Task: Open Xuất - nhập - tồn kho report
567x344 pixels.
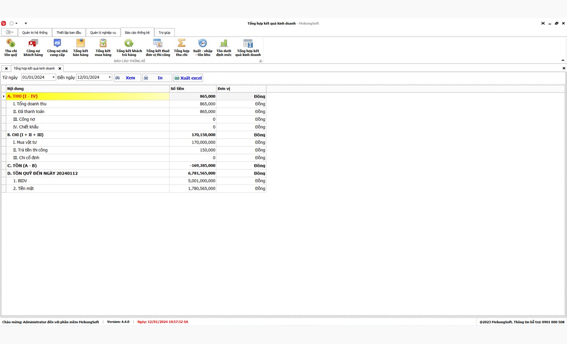Action: pos(202,47)
